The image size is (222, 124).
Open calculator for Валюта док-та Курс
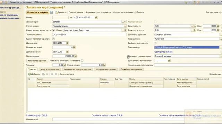click(x=218, y=26)
